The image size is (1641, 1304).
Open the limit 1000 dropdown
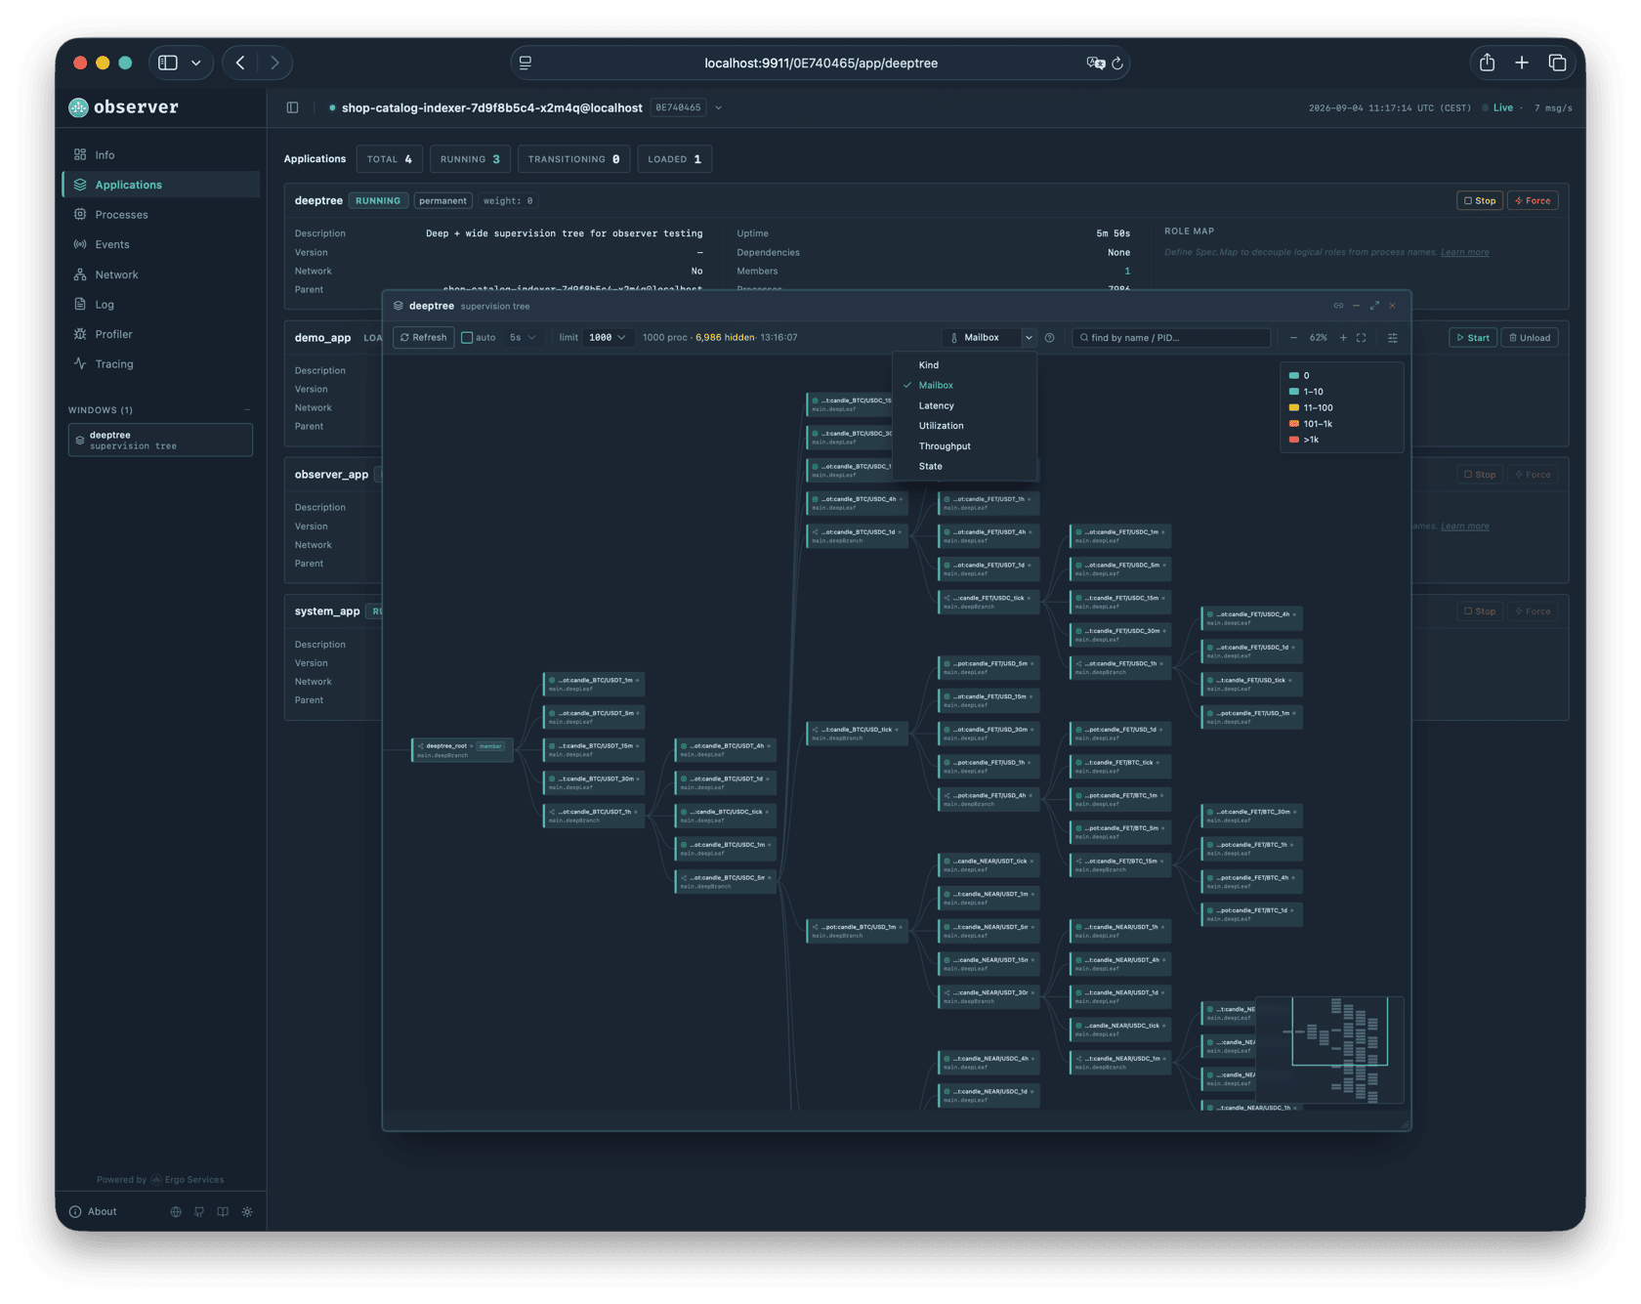(x=608, y=338)
